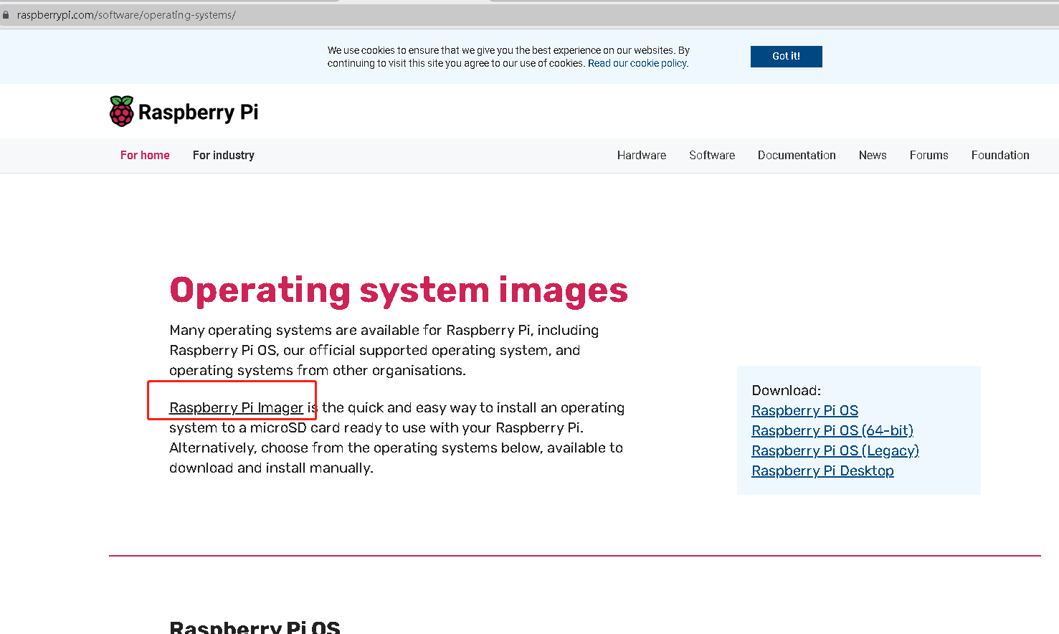Click the Operating system images heading
Image resolution: width=1059 pixels, height=634 pixels.
coord(399,290)
